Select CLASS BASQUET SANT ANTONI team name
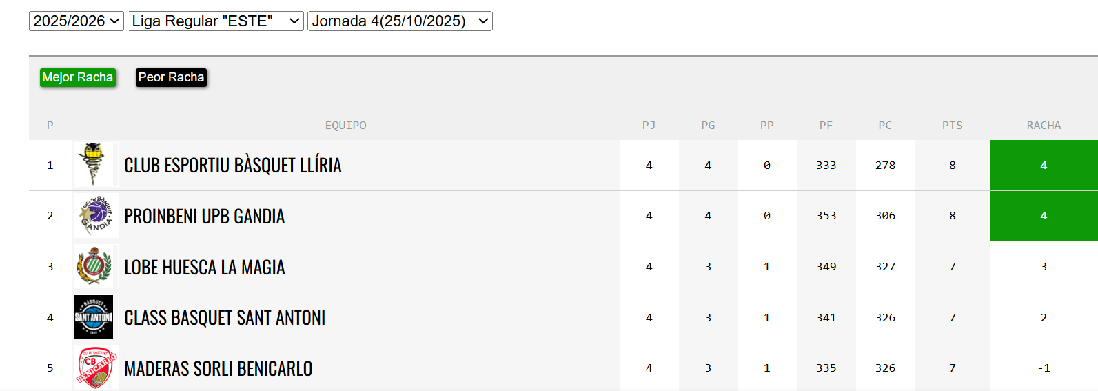1098x391 pixels. click(x=225, y=318)
